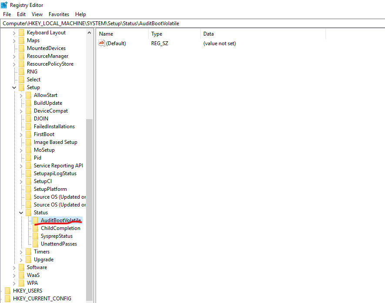Select the UnattendPasses key
Screen dimensions: 385x303
tap(59, 244)
